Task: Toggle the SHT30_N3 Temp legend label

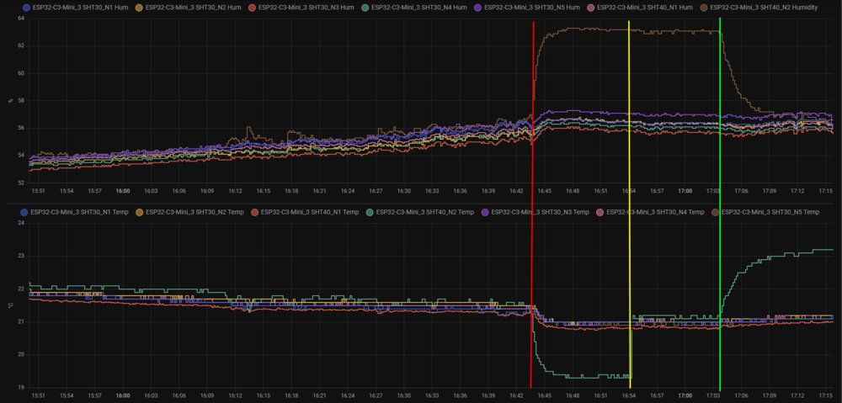Action: (541, 212)
